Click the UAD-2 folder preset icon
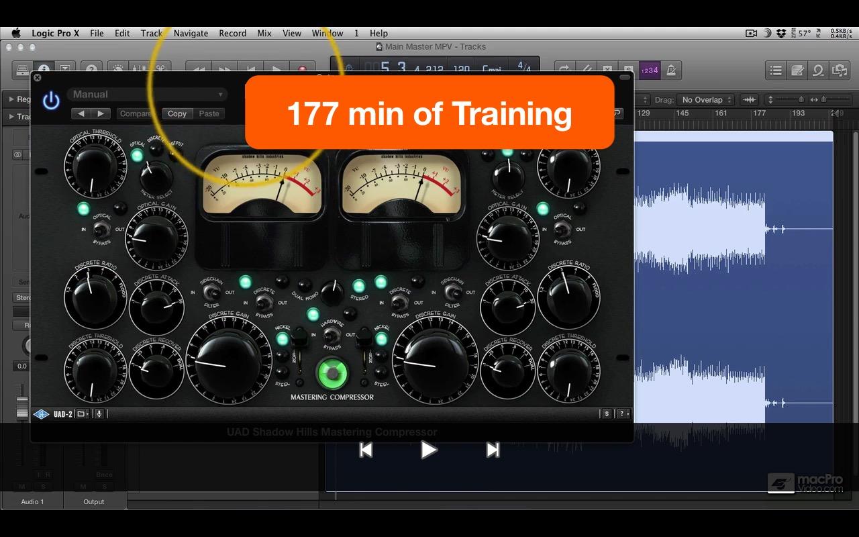The width and height of the screenshot is (859, 537). [x=83, y=414]
